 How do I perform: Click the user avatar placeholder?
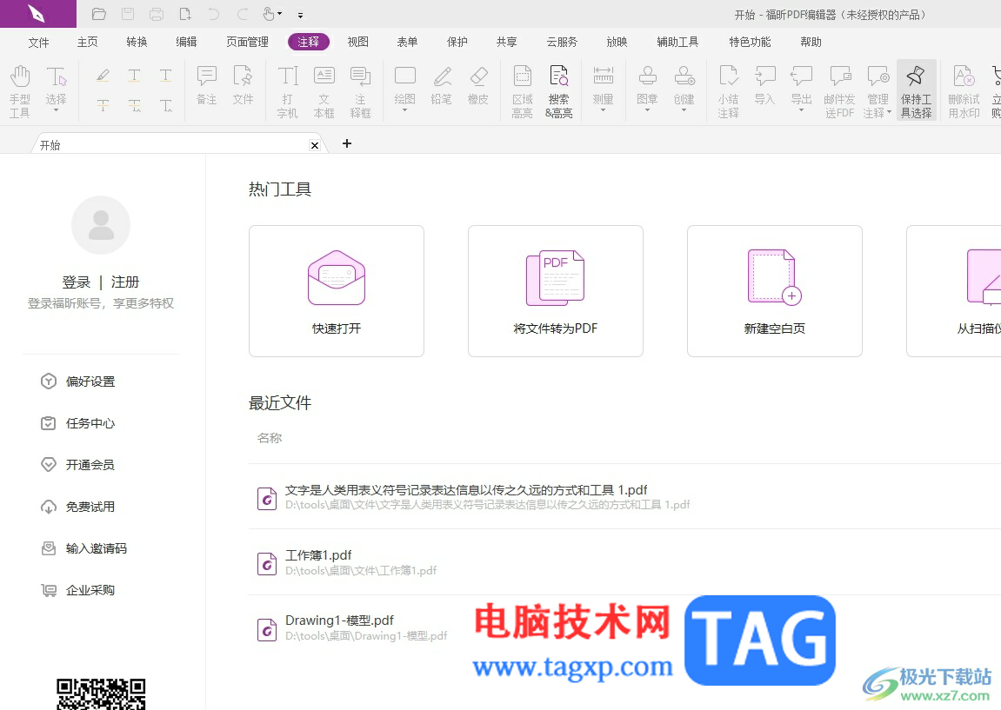101,225
